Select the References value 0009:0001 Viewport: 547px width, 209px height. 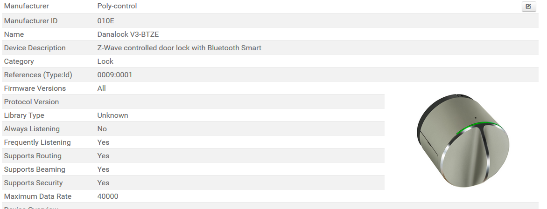[115, 75]
